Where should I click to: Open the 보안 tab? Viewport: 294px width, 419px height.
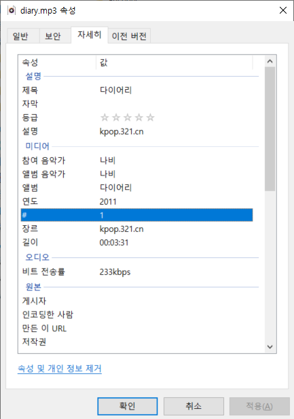[55, 36]
